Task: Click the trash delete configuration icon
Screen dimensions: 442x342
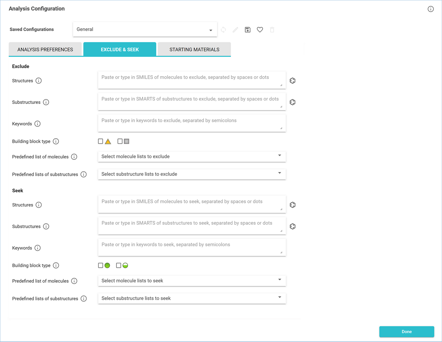Action: coord(272,30)
